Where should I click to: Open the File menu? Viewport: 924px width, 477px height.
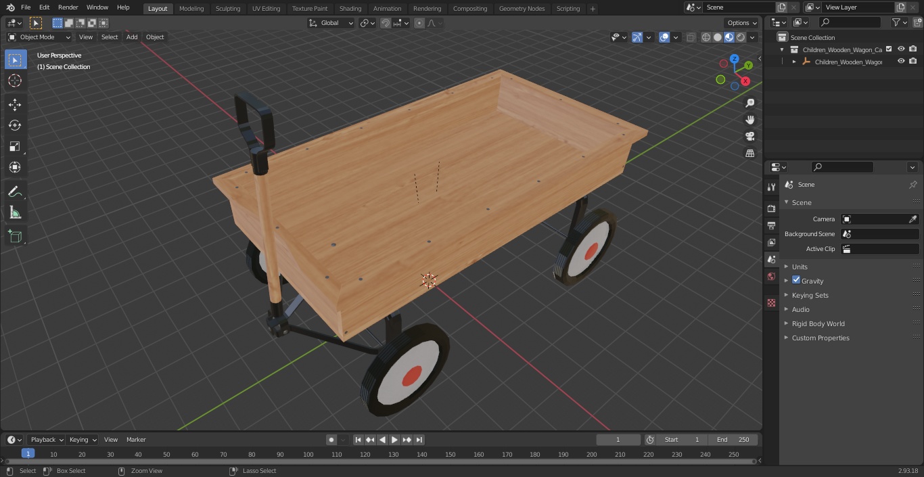click(x=26, y=7)
